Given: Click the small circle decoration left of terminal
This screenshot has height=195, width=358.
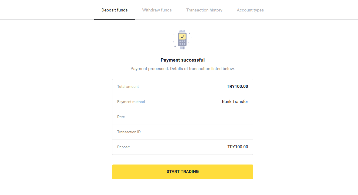Looking at the screenshot, I should [175, 46].
